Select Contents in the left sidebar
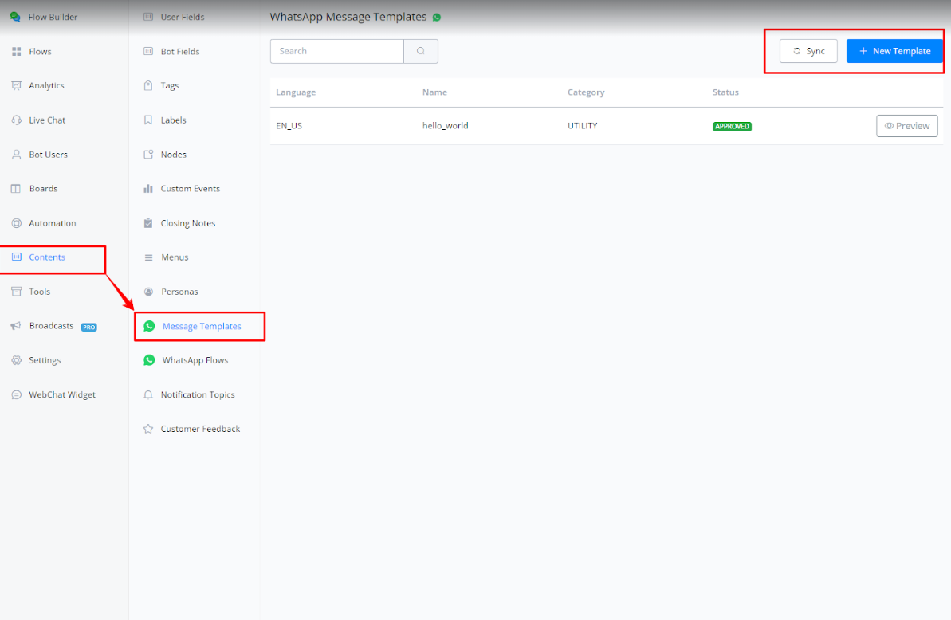The image size is (951, 620). pos(47,257)
